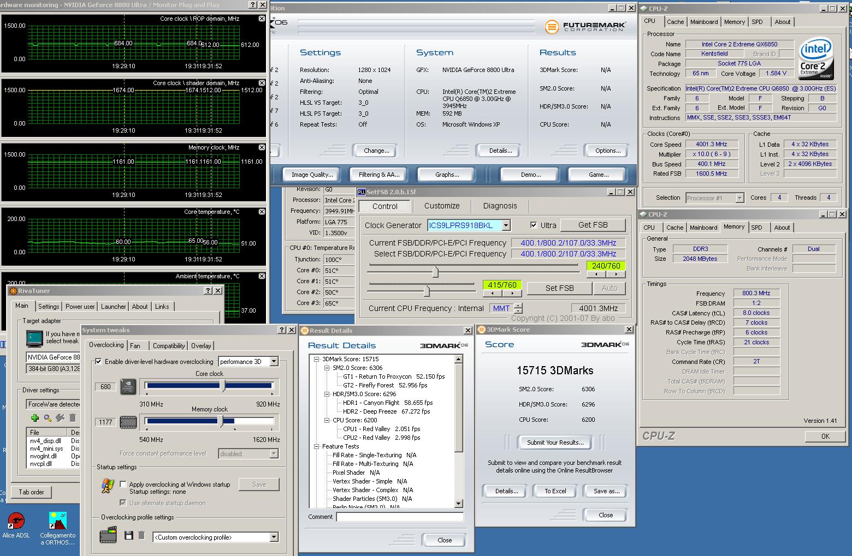Image resolution: width=852 pixels, height=556 pixels.
Task: Switch to the Compatibility tab in System tweaks
Action: tap(169, 345)
